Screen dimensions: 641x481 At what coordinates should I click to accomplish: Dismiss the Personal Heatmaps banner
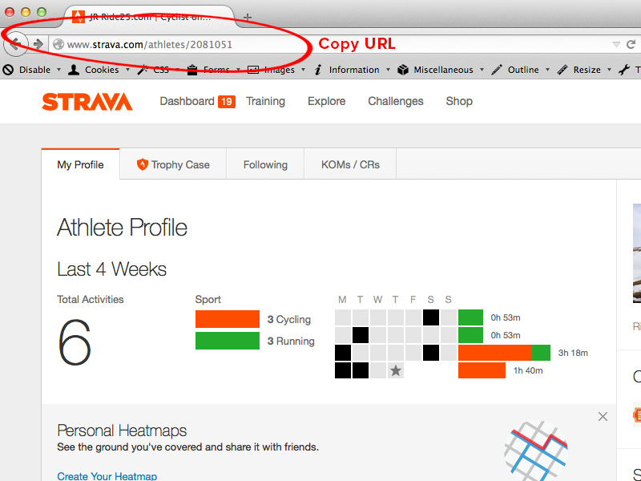click(603, 417)
